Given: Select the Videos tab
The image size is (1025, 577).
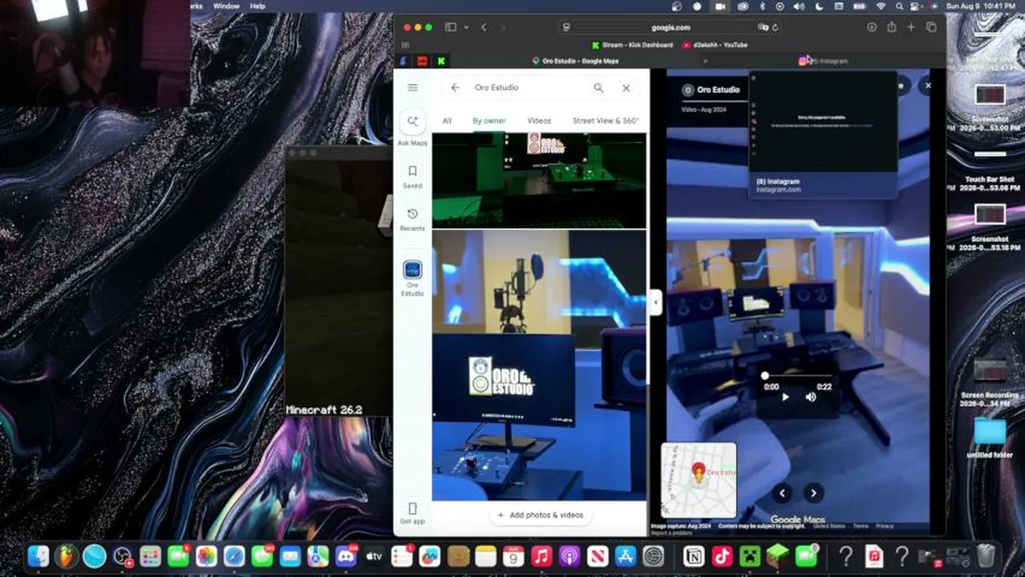Looking at the screenshot, I should pos(539,121).
